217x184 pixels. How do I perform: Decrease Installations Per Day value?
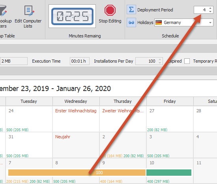coord(160,63)
